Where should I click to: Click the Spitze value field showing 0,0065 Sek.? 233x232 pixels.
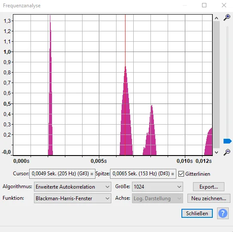143,174
